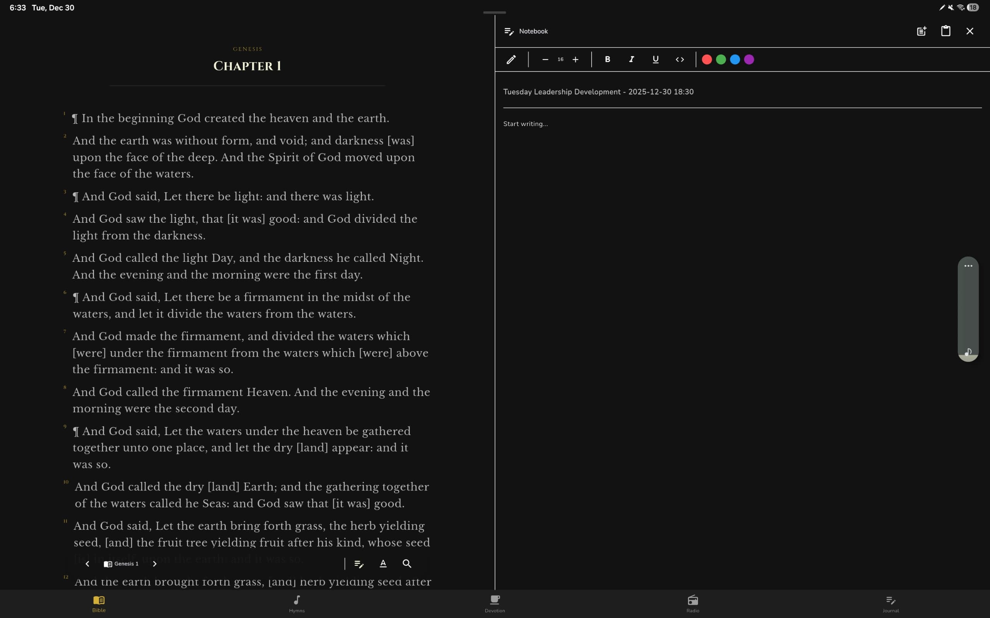This screenshot has width=990, height=618.
Task: Select the pencil tool in the Notebook toolbar
Action: coord(511,60)
